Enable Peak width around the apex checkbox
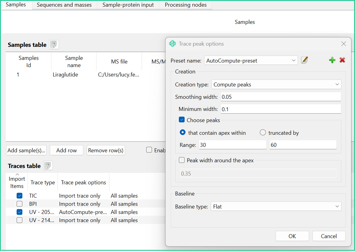The width and height of the screenshot is (355, 252). [182, 160]
